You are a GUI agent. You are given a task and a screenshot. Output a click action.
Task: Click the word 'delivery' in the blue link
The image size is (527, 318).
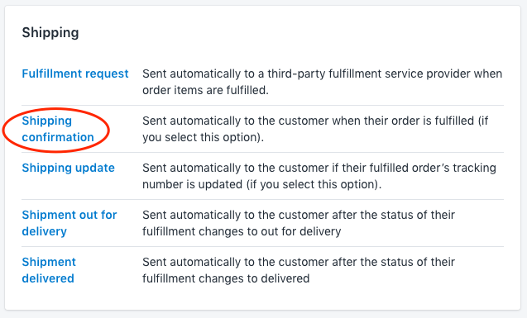(x=45, y=231)
